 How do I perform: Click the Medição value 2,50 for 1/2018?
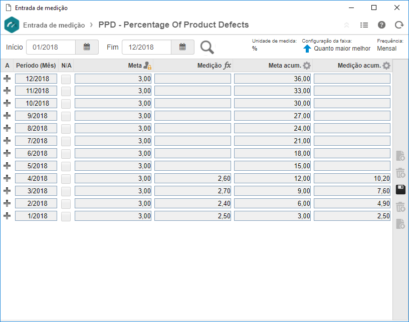pos(192,216)
